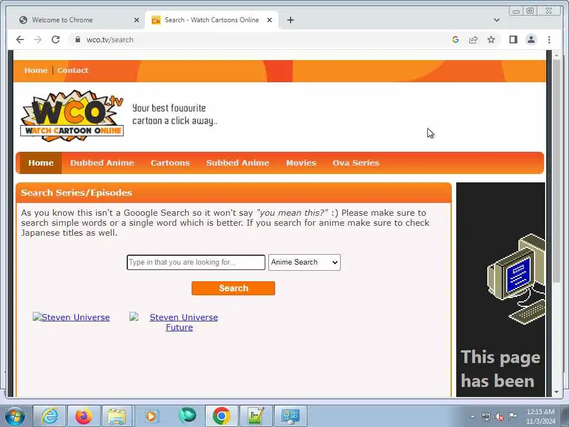The height and width of the screenshot is (427, 569).
Task: Click the Chrome taskbar icon
Action: click(x=221, y=416)
